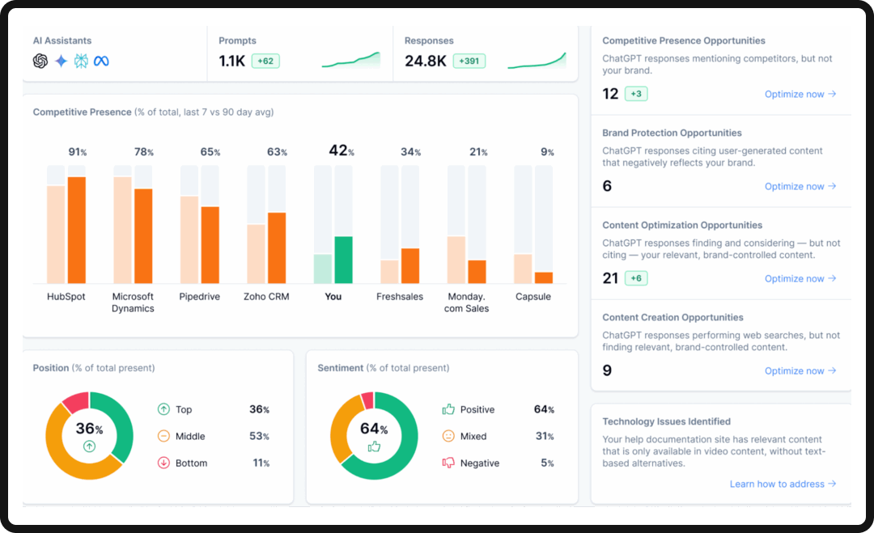Image resolution: width=874 pixels, height=533 pixels.
Task: Select the Perplexity assistant icon
Action: (80, 61)
